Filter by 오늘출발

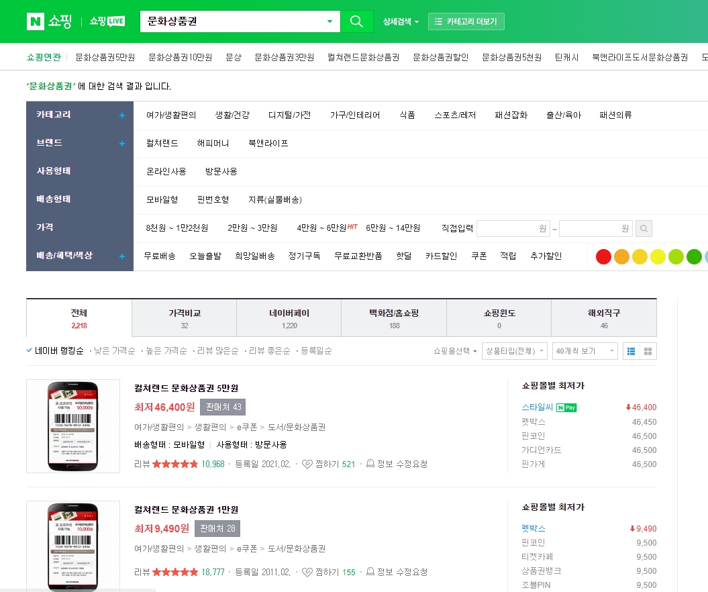click(x=205, y=256)
